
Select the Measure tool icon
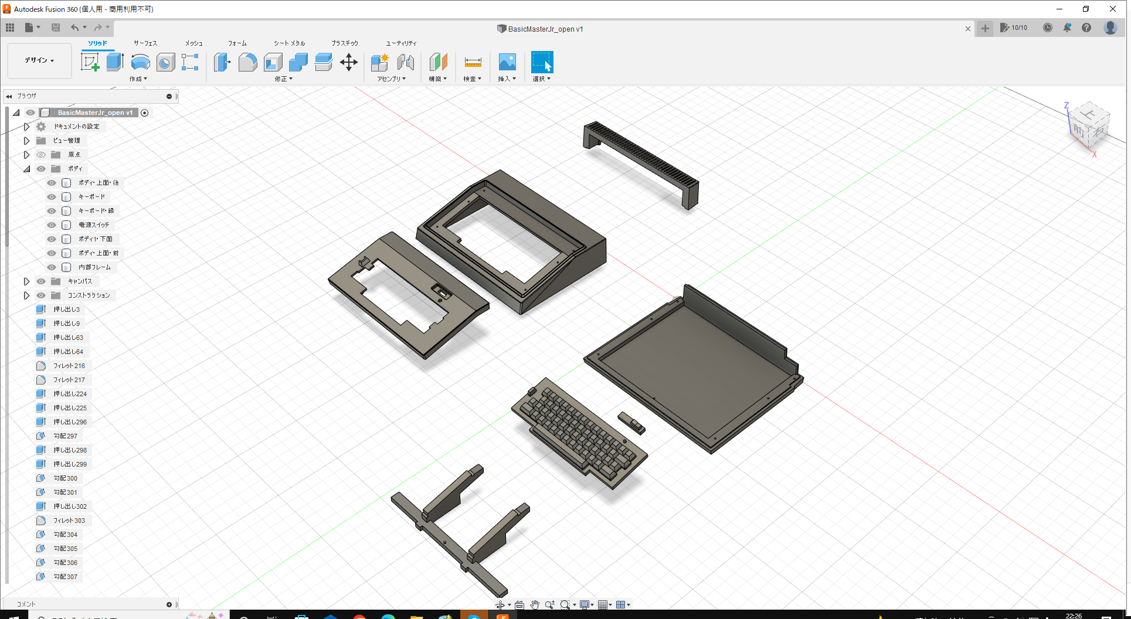(473, 62)
